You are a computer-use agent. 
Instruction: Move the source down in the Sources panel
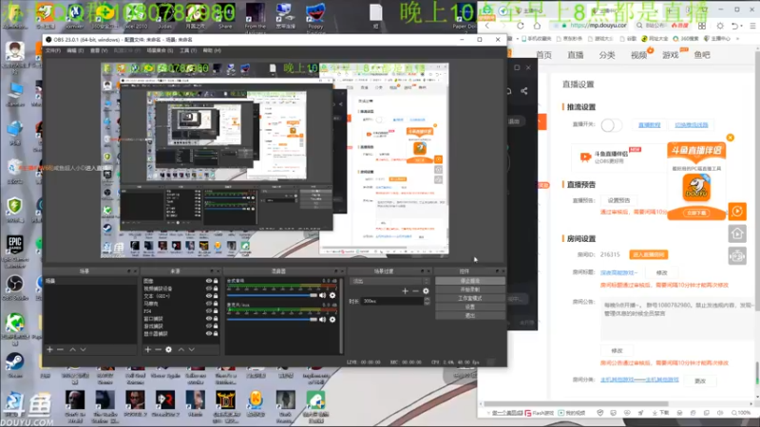click(192, 349)
